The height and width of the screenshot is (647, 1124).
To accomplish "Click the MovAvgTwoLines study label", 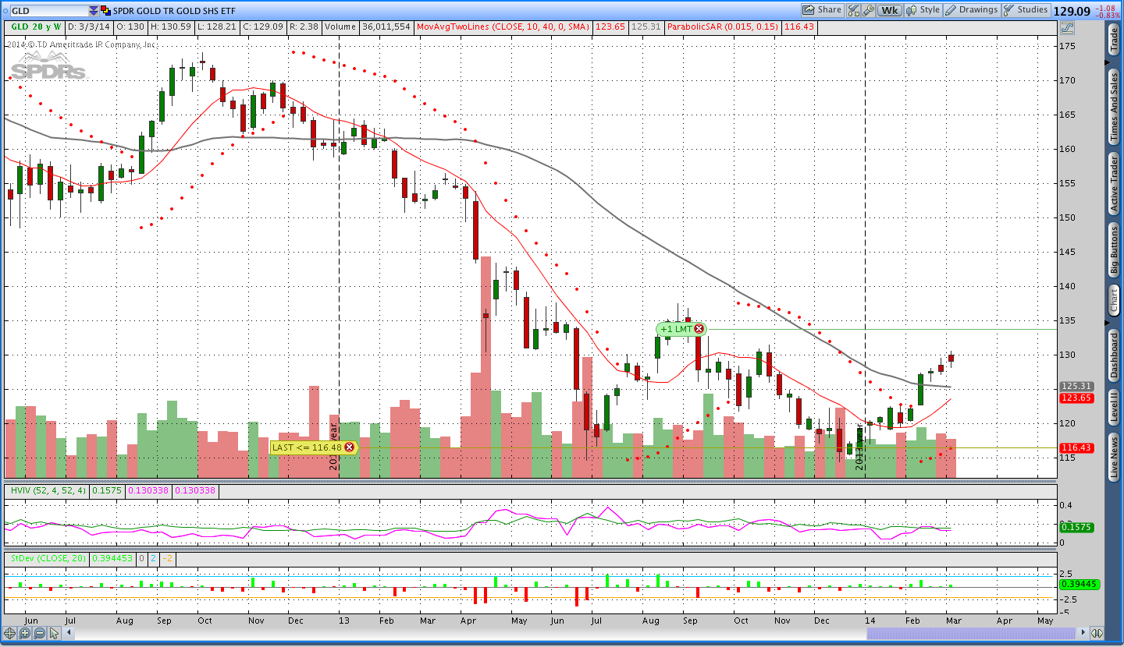I will point(503,27).
